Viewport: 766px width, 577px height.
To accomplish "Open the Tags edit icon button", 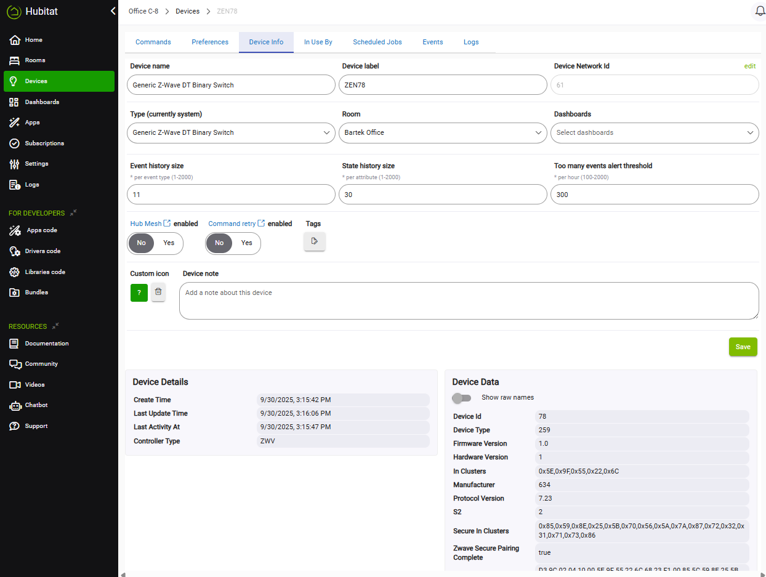I will tap(315, 241).
